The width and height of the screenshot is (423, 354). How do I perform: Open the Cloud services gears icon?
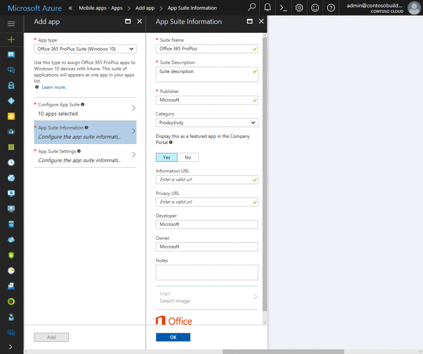pos(11,240)
